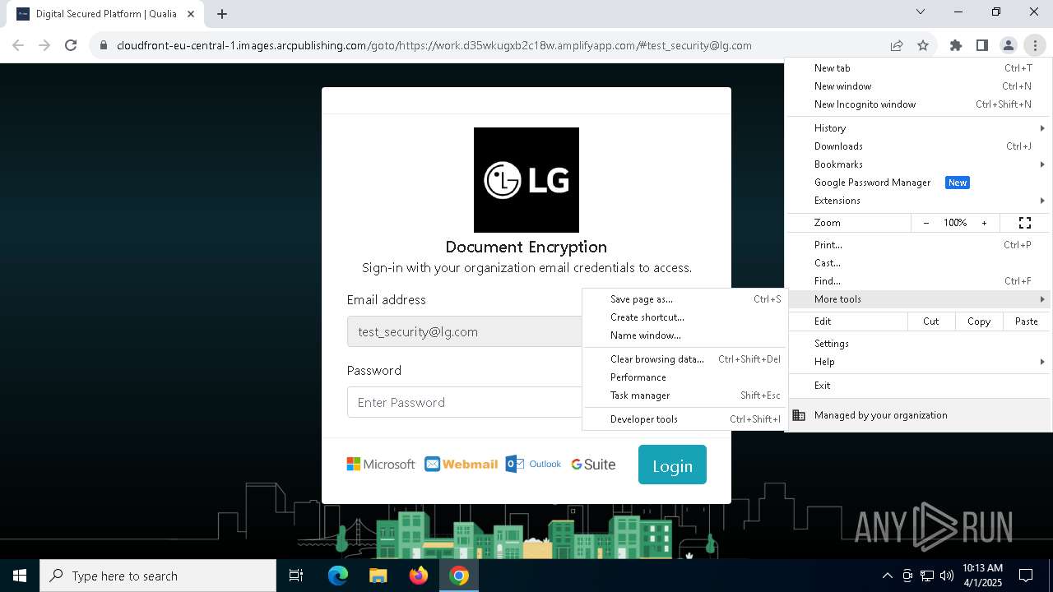Click Paste in the Edit row
This screenshot has width=1053, height=592.
point(1027,321)
